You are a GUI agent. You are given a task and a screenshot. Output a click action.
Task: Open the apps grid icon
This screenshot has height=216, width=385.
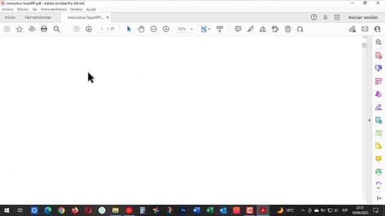point(337,17)
